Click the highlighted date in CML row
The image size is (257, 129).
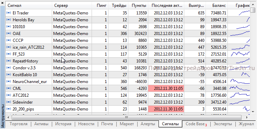coord(166,89)
